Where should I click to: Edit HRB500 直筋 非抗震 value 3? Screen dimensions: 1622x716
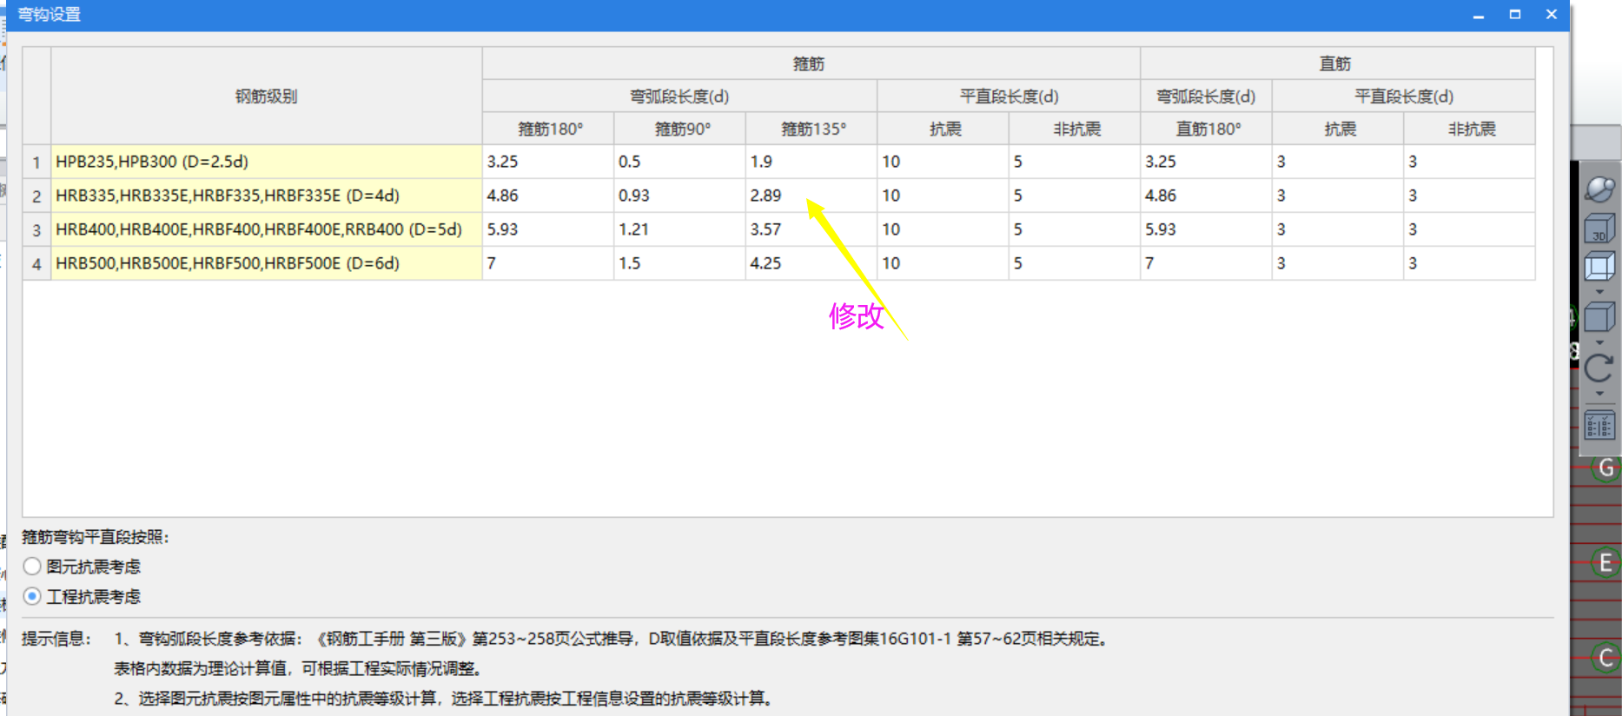[1470, 263]
